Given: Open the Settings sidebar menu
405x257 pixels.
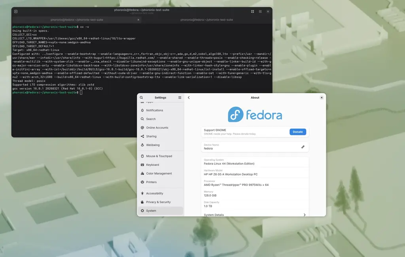Looking at the screenshot, I should (180, 98).
